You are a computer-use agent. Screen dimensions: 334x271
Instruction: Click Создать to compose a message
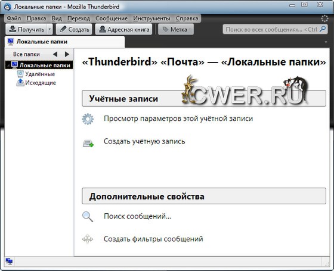(x=74, y=29)
